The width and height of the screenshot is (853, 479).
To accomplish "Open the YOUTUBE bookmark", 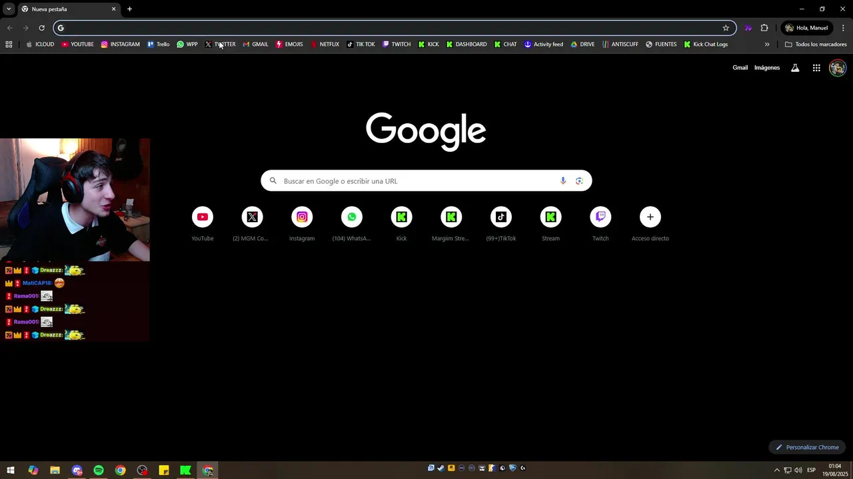I will pos(77,45).
